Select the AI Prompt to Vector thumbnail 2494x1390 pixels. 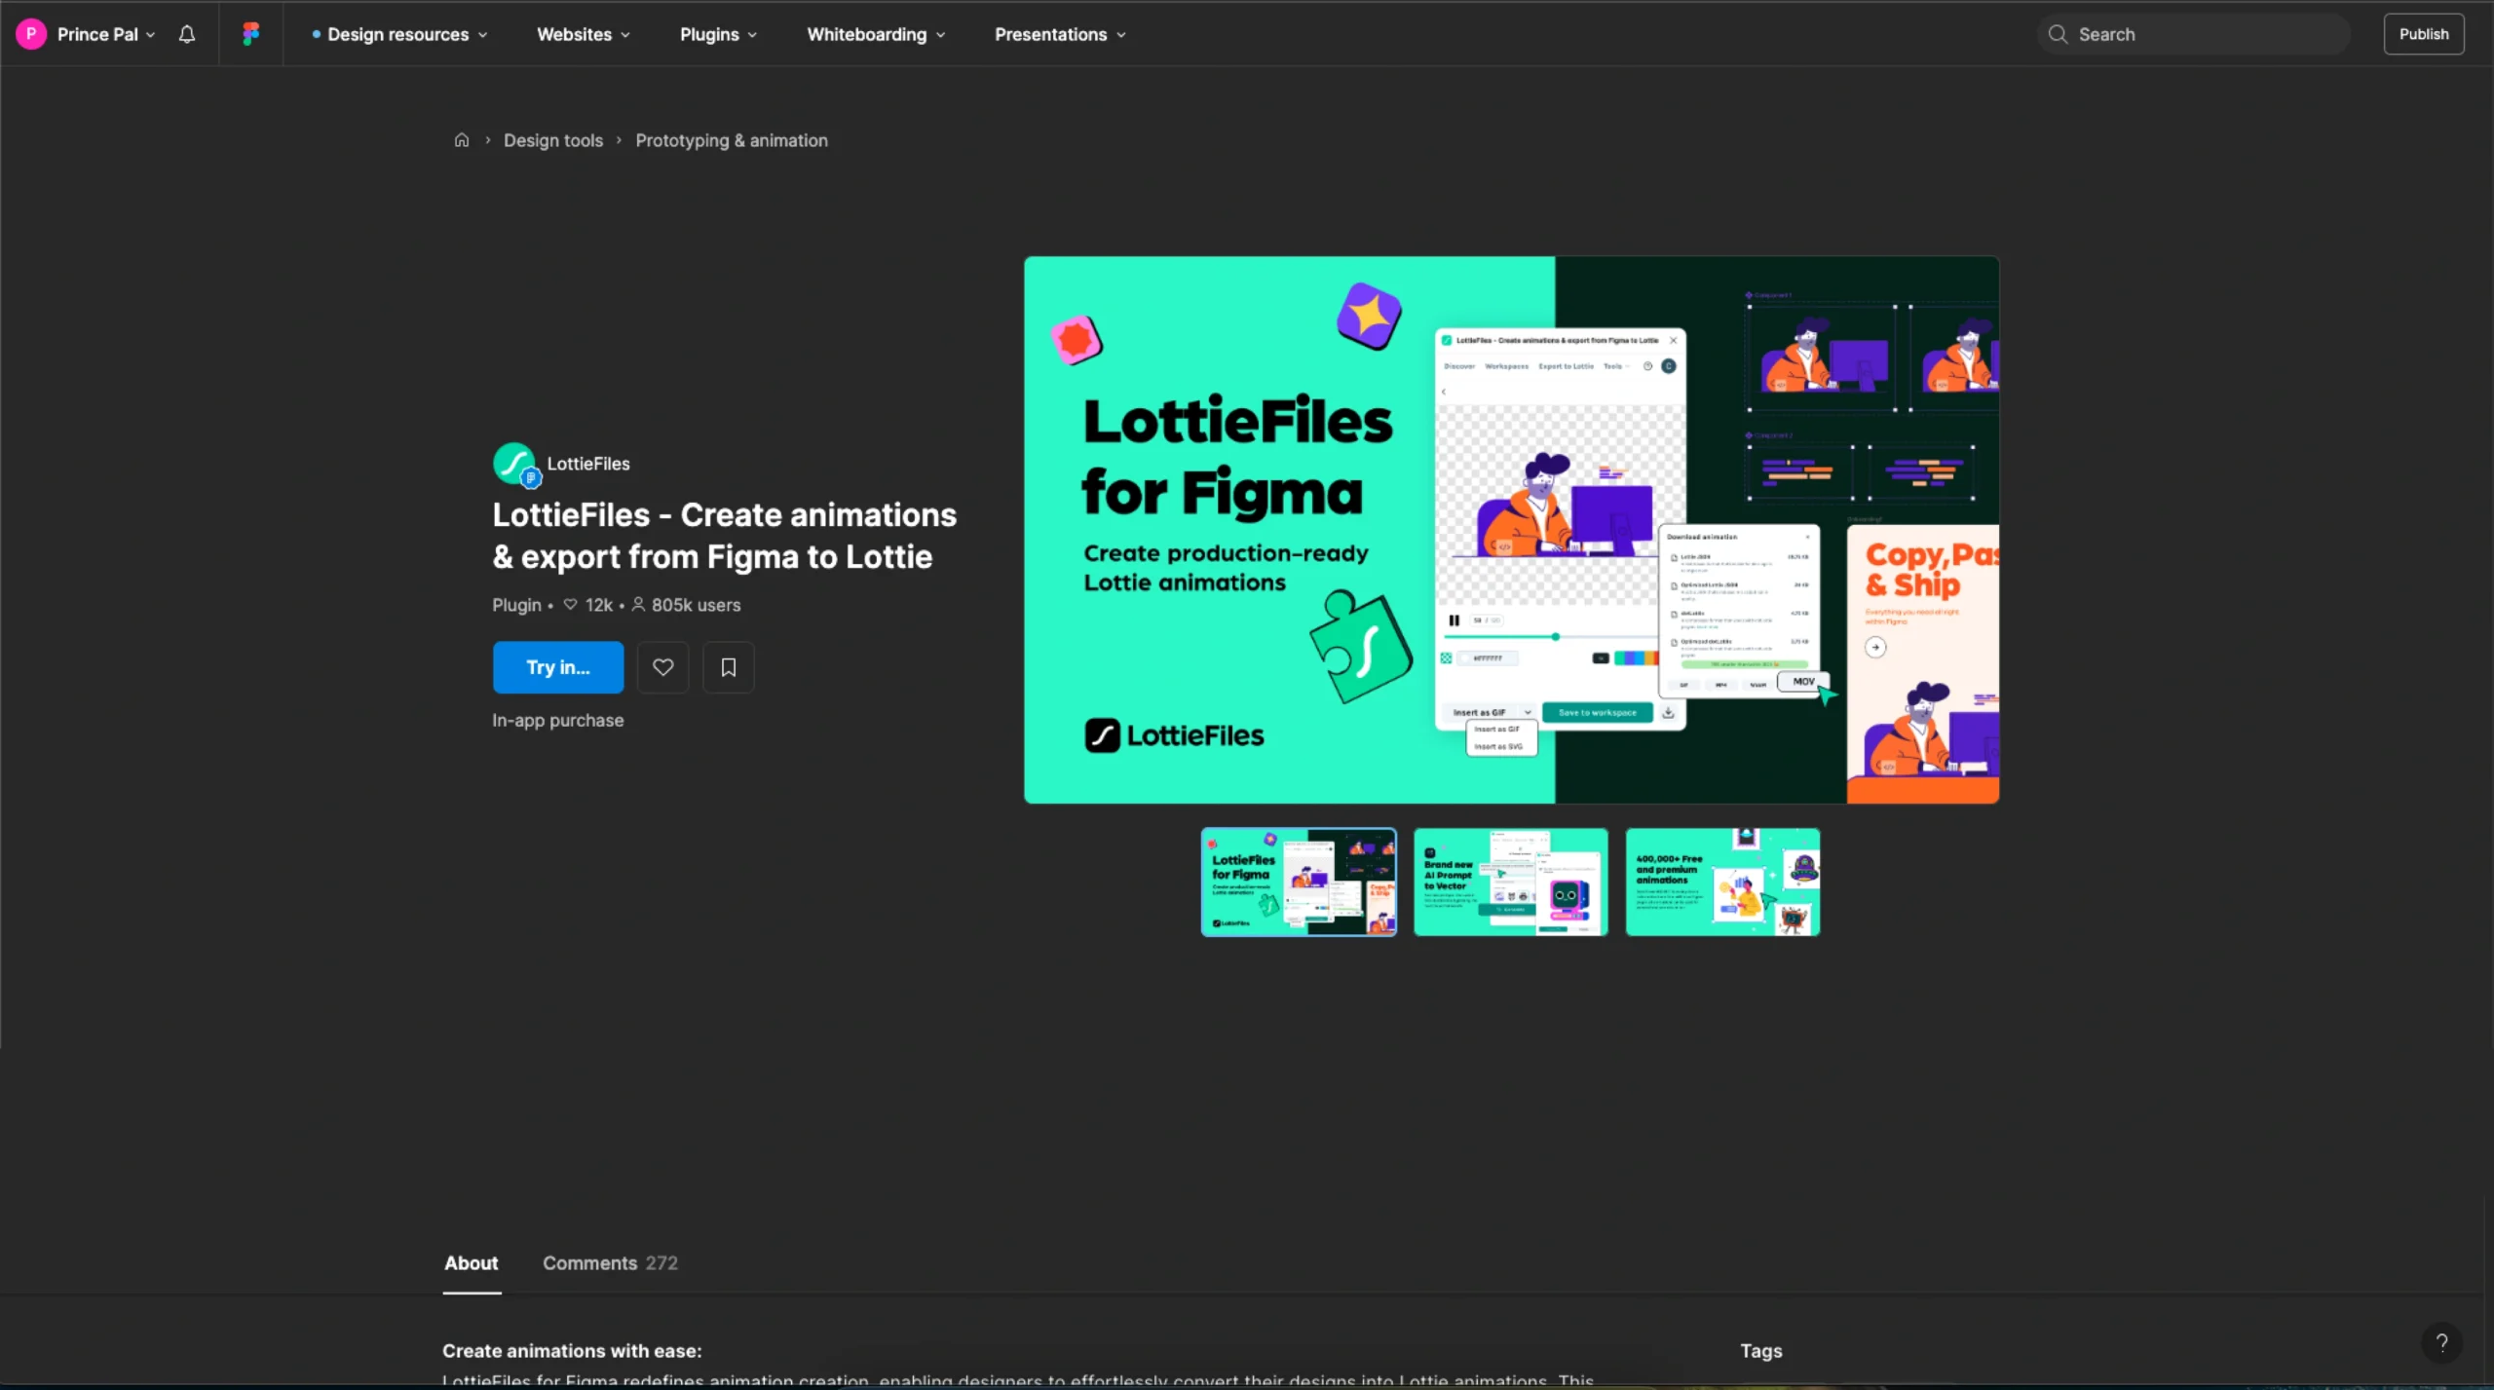1511,883
